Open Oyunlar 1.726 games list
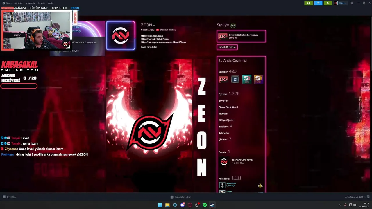The image size is (372, 209). pyautogui.click(x=229, y=94)
